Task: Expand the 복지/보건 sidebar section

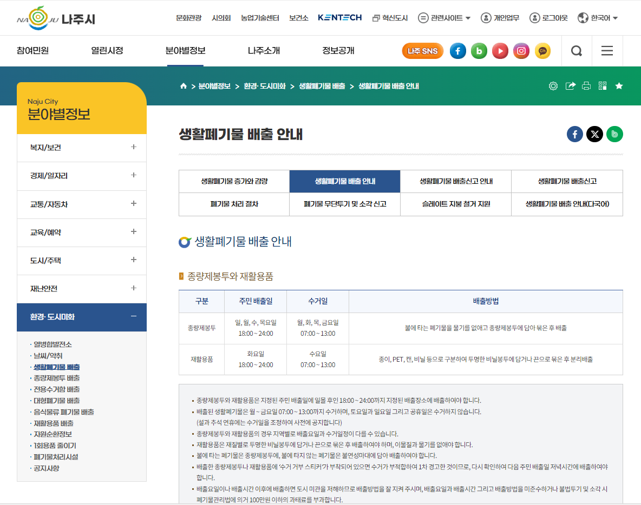Action: (81, 148)
